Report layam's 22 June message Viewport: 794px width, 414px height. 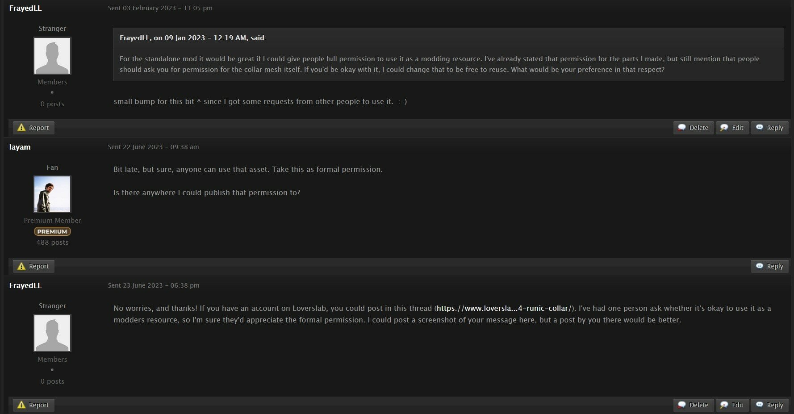pos(33,266)
